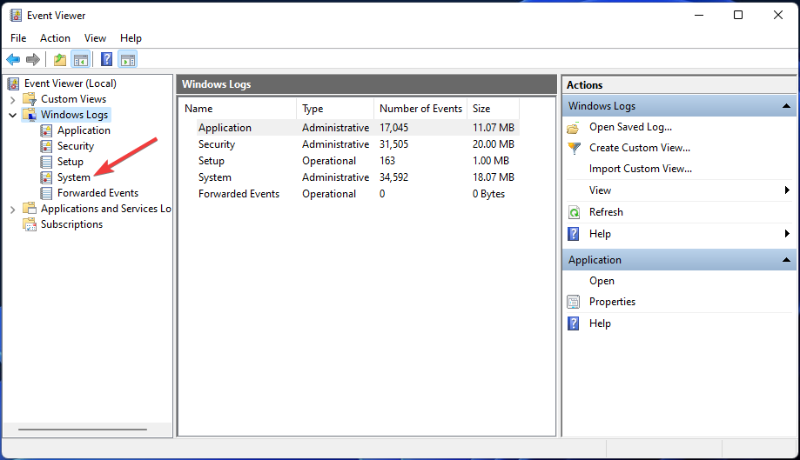Click the Create Custom View filter icon
The width and height of the screenshot is (800, 460).
[574, 148]
